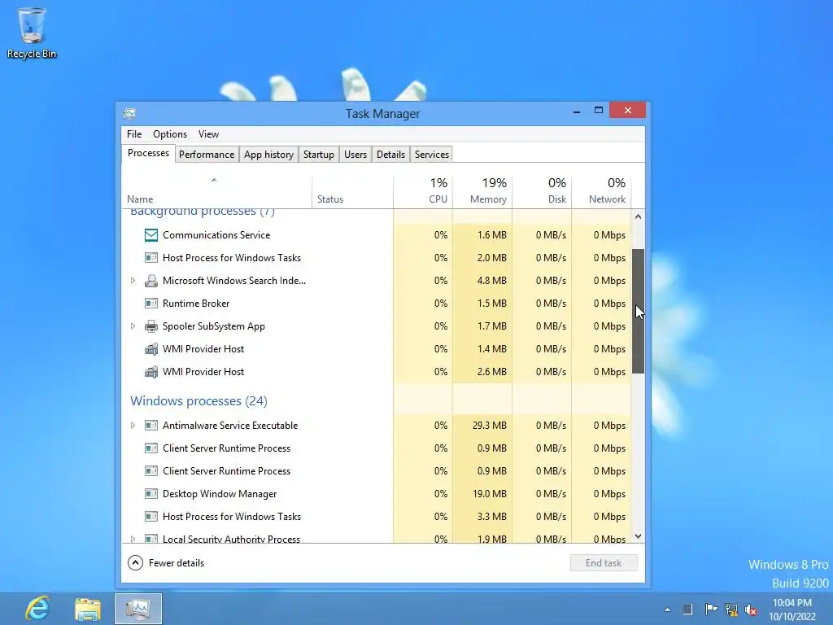Viewport: 833px width, 625px height.
Task: Switch to the Performance tab
Action: coord(207,155)
